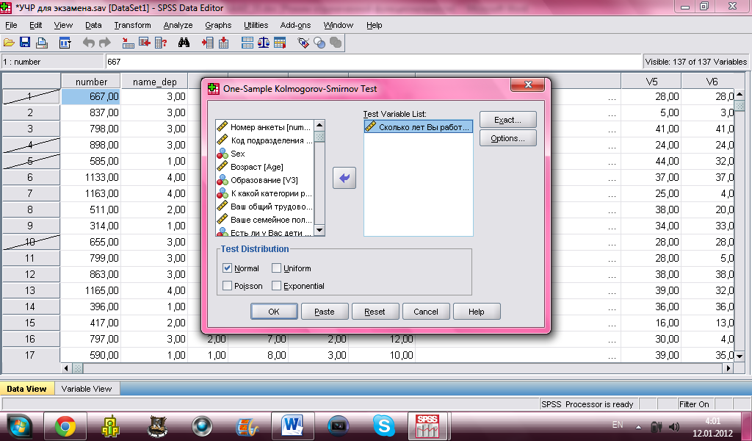Switch to the Data View tab
752x441 pixels.
27,389
